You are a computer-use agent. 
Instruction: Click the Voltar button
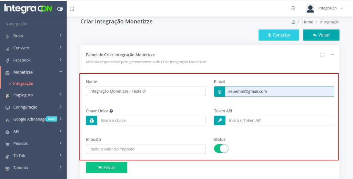(321, 35)
